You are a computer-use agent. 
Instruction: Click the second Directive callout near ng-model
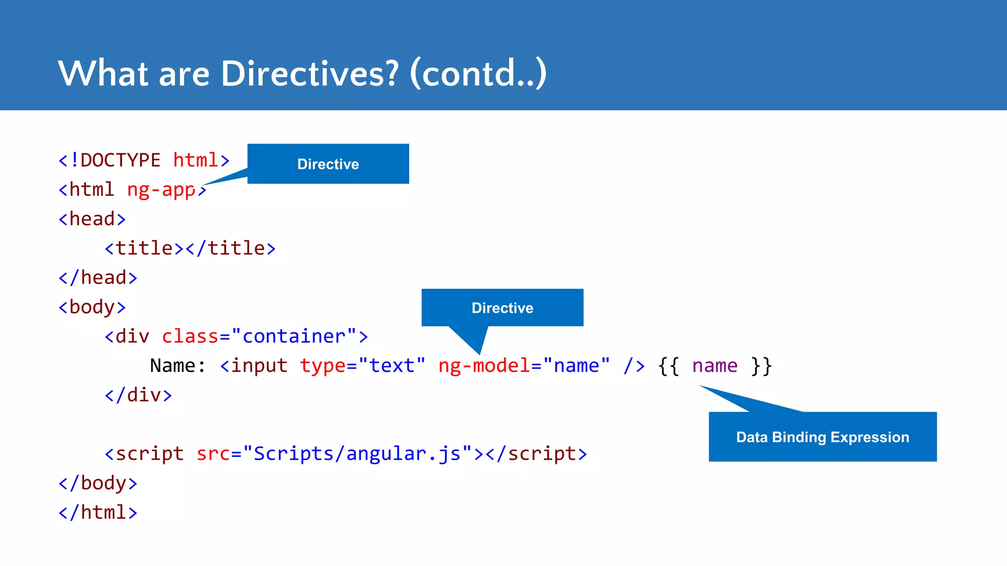point(502,308)
